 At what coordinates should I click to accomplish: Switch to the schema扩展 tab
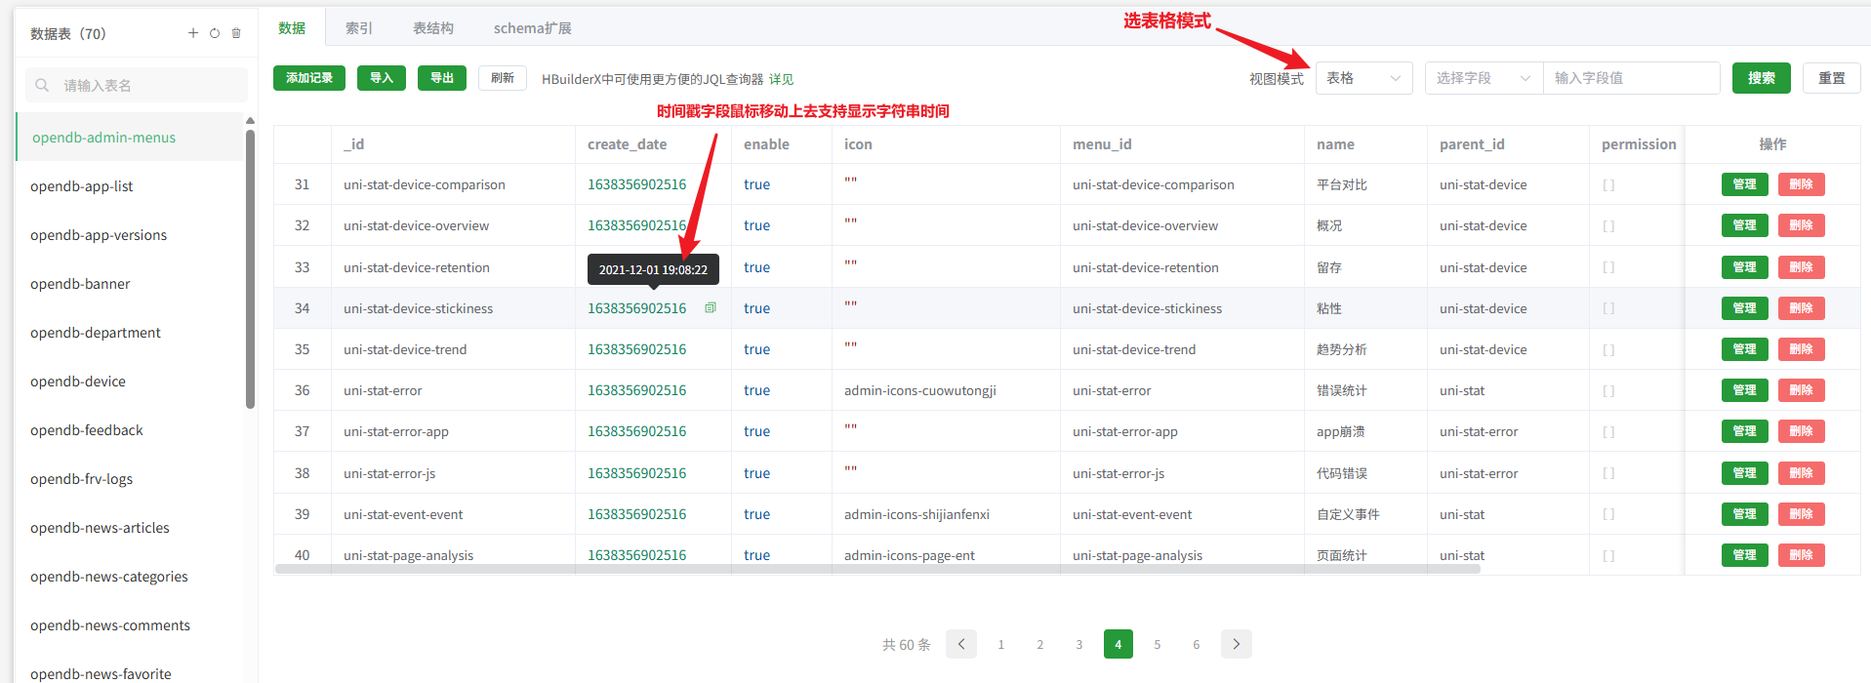tap(532, 28)
